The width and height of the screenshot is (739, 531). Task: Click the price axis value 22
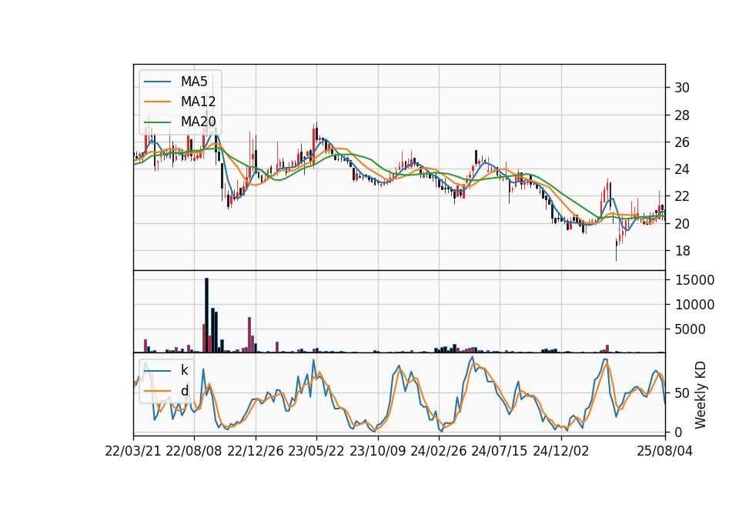(682, 196)
